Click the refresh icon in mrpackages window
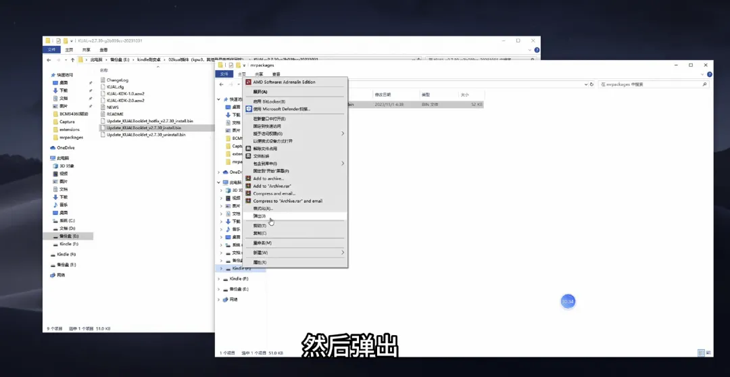Screen dimensions: 730x377 591,84
